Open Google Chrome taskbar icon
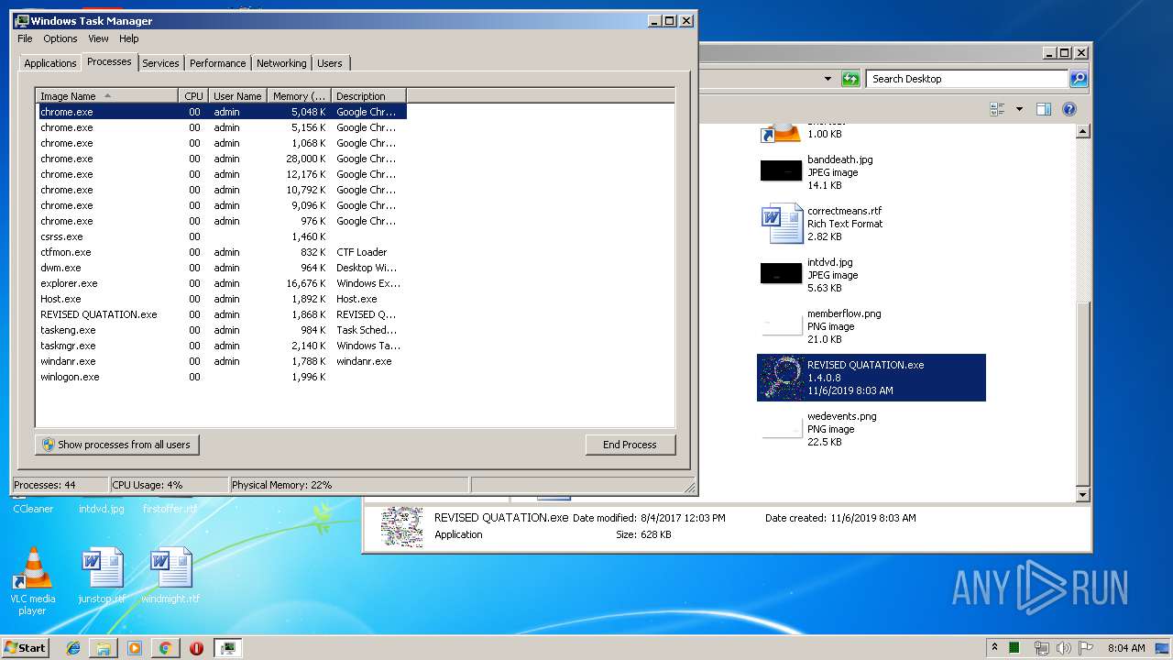Viewport: 1173px width, 660px height. 165,648
